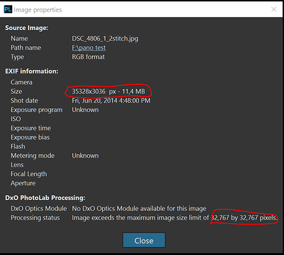Image resolution: width=284 pixels, height=255 pixels.
Task: Click the Path name label
Action: click(x=26, y=48)
